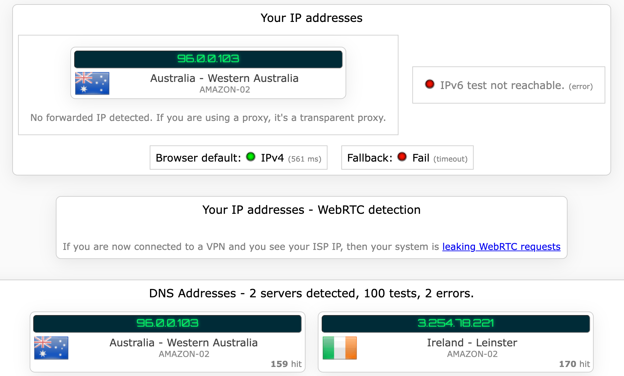Expand the DNS Addresses section header
This screenshot has width=624, height=376.
[x=311, y=293]
